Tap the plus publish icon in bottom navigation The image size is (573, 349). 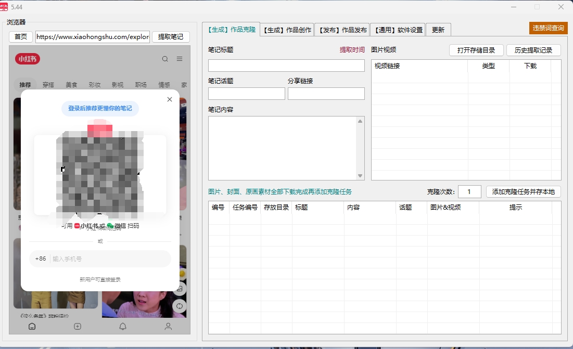tap(78, 326)
